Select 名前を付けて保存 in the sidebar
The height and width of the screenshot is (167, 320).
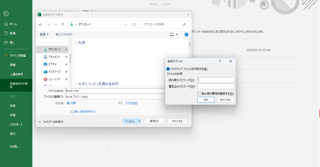(16, 85)
